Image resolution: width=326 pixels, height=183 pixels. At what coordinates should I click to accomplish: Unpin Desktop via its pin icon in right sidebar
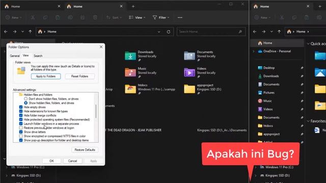pos(302,68)
